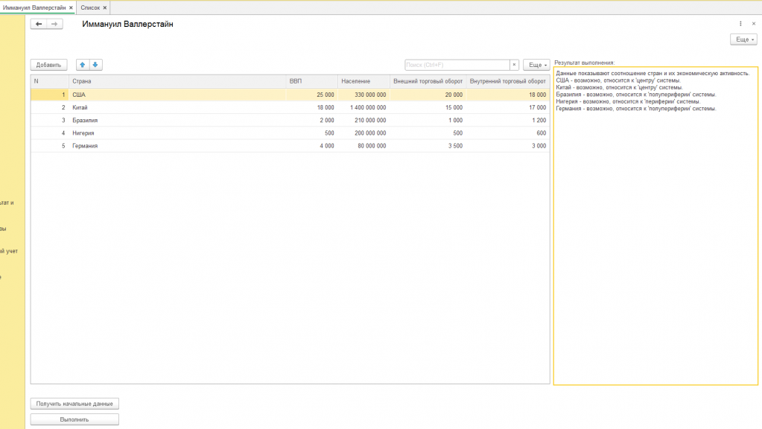Click ВВП value 18 000 for Китай
Image resolution: width=762 pixels, height=429 pixels.
click(x=311, y=107)
